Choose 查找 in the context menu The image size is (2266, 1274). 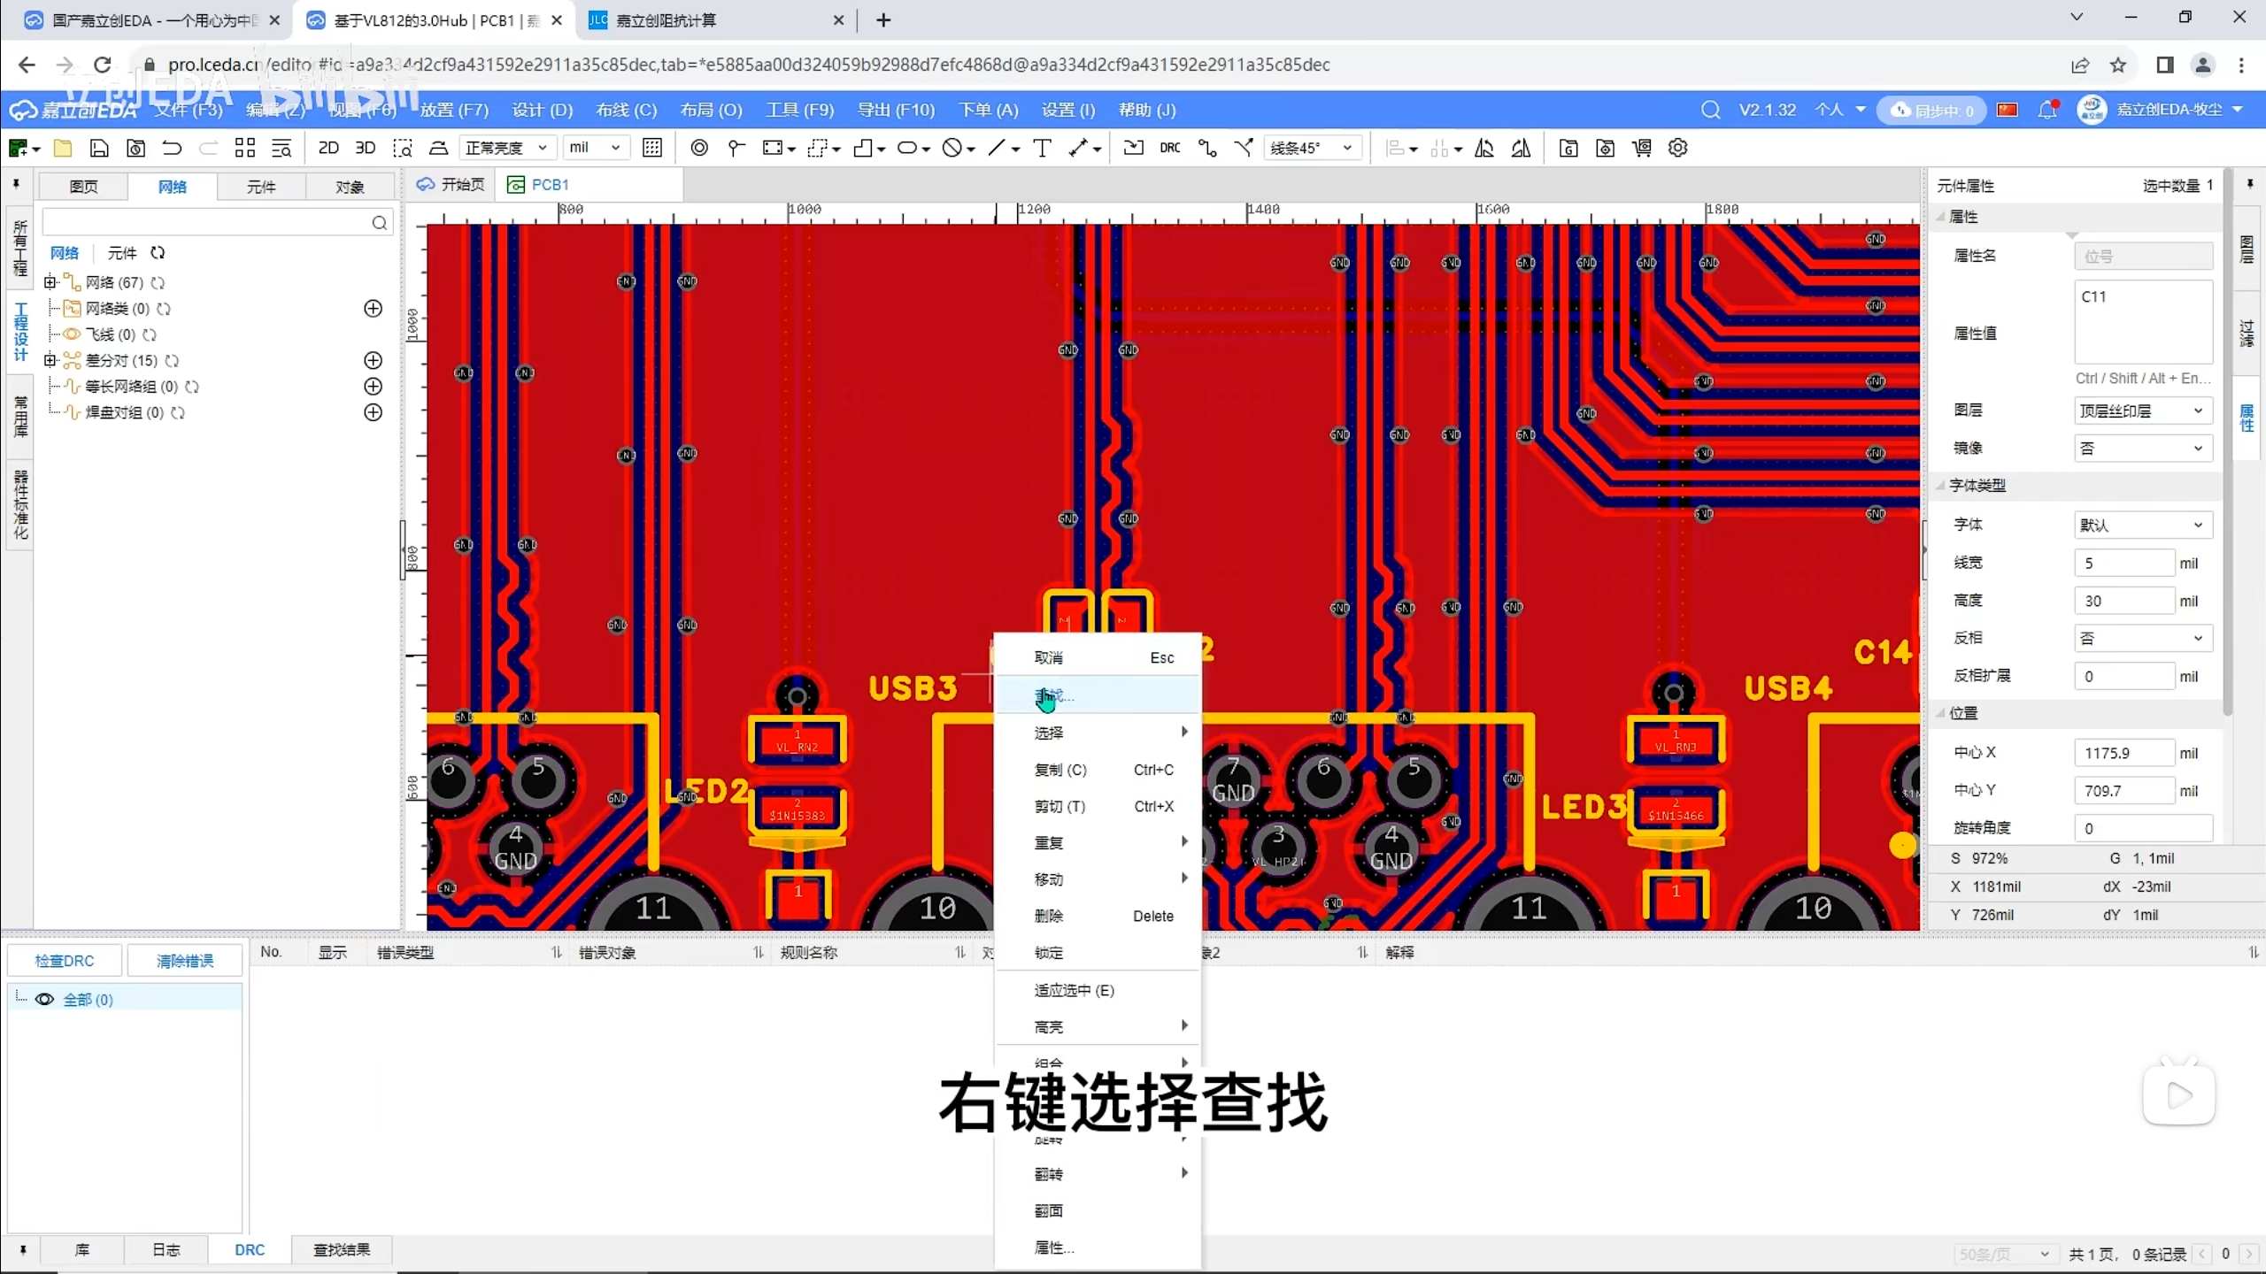click(1053, 695)
